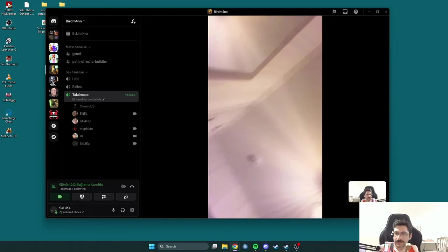Open the invite people to server icon
The image size is (448, 252).
[x=133, y=21]
